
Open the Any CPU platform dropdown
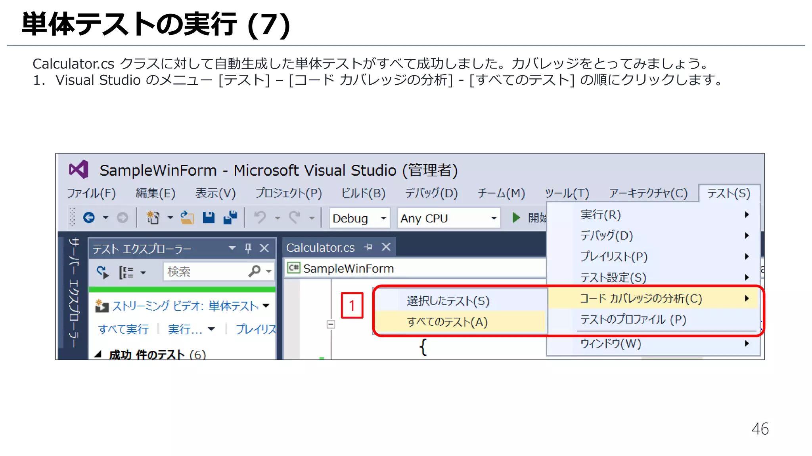(494, 218)
